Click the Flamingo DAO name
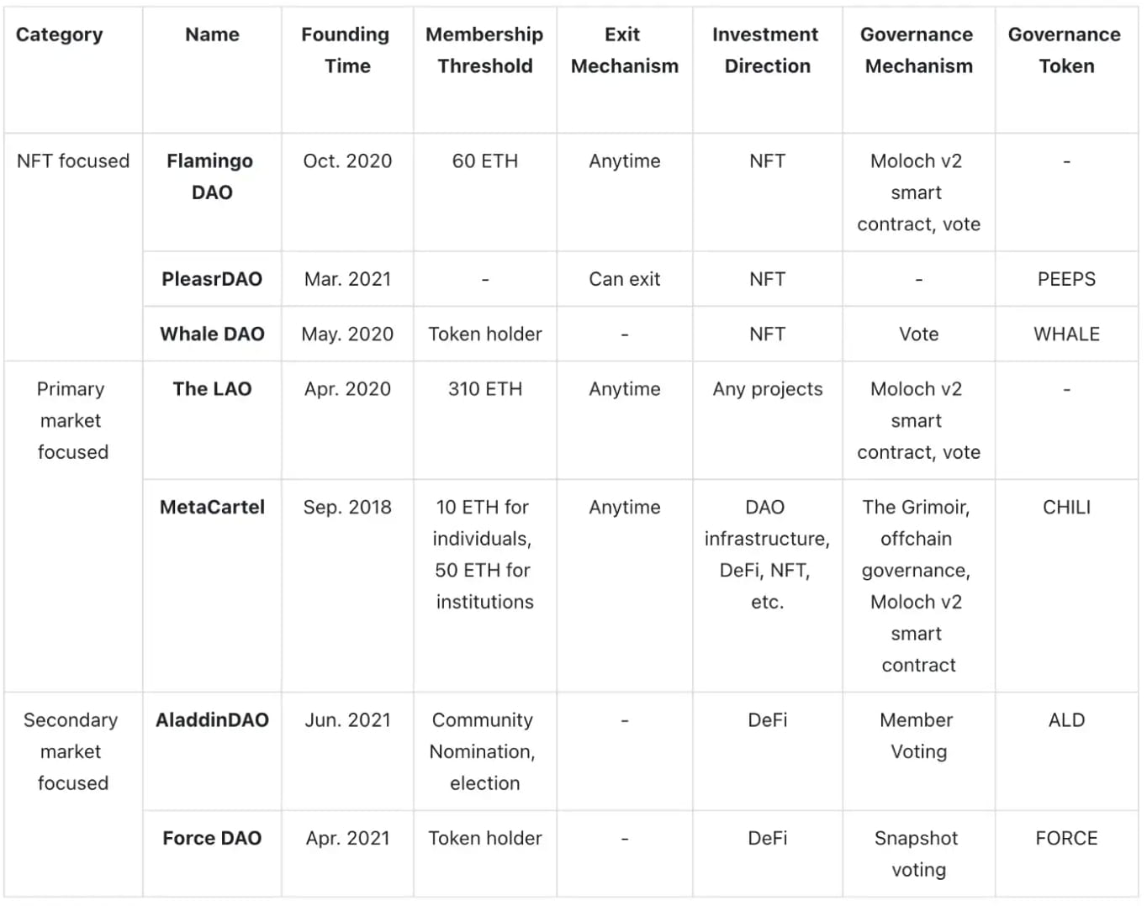The height and width of the screenshot is (906, 1147). click(211, 176)
